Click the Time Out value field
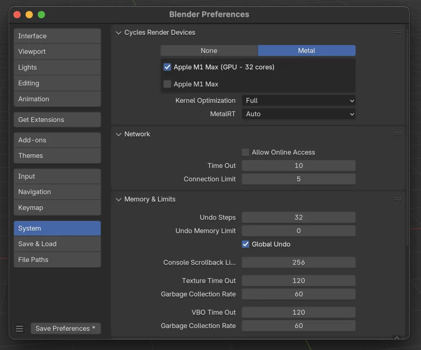Screen dimensions: 421x350 click(x=298, y=166)
